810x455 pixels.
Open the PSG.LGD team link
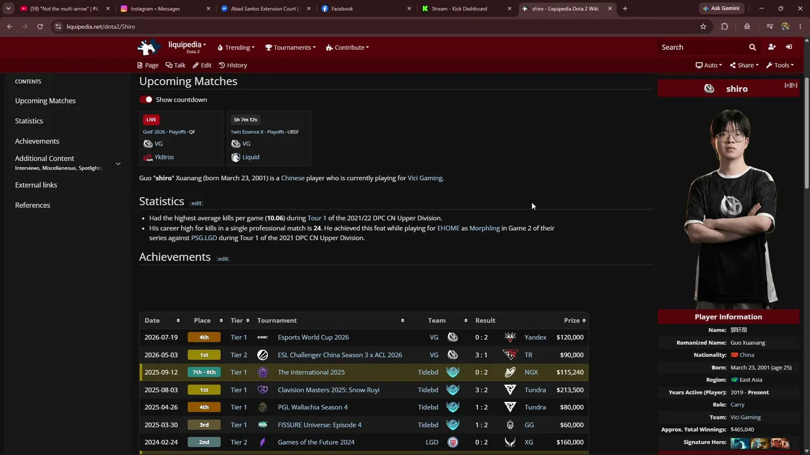point(204,238)
